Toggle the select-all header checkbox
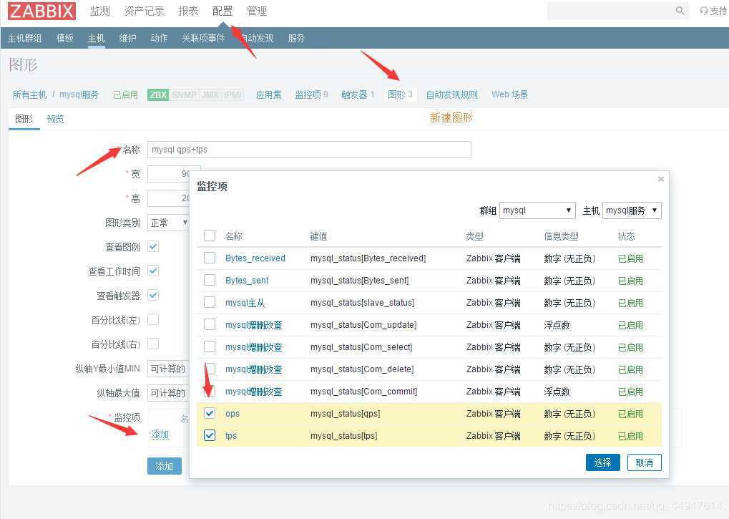The height and width of the screenshot is (519, 729). 210,236
